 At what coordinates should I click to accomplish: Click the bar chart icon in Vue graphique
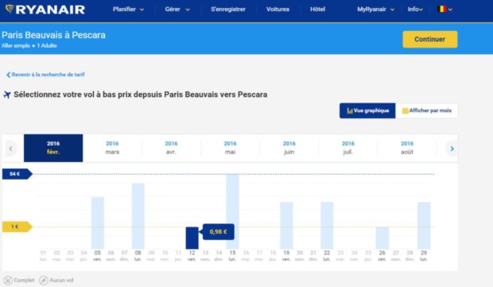[349, 111]
